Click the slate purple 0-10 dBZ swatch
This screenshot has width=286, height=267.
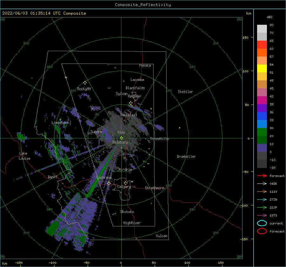(x=262, y=148)
